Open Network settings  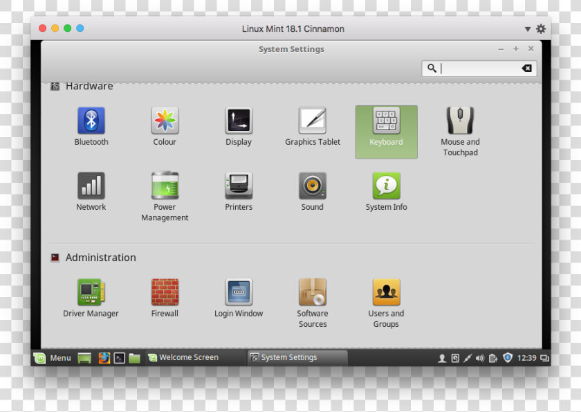[91, 192]
